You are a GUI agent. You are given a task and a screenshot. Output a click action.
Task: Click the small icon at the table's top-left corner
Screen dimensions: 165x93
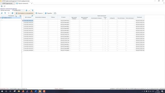(x=32, y=16)
